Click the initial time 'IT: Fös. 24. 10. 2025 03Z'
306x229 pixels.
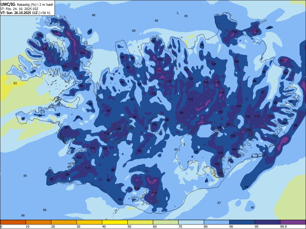(19, 9)
